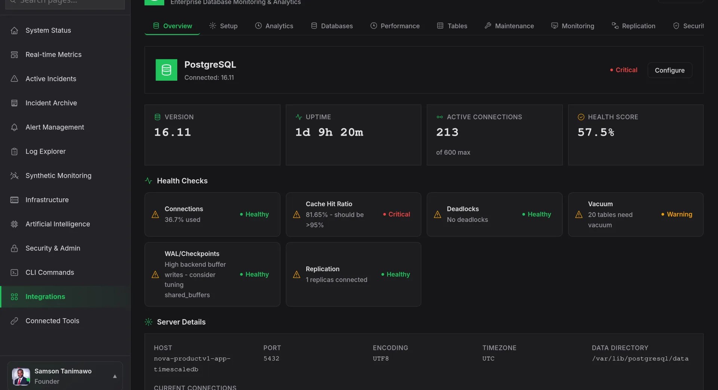Switch to Databases tab
The width and height of the screenshot is (718, 390).
(x=332, y=26)
